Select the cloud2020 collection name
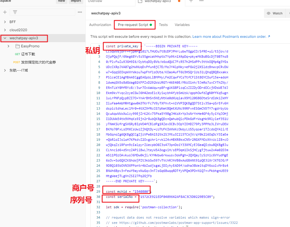Viewport: 290px width, 227px height. click(18, 30)
